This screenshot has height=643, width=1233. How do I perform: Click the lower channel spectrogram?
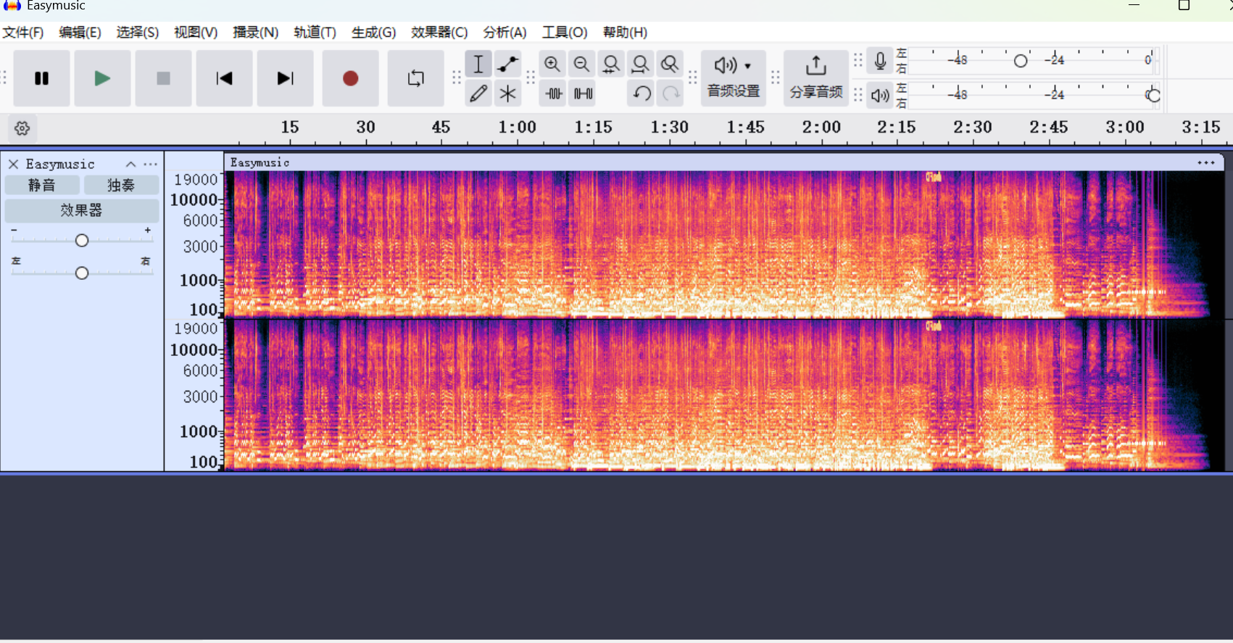pyautogui.click(x=724, y=396)
